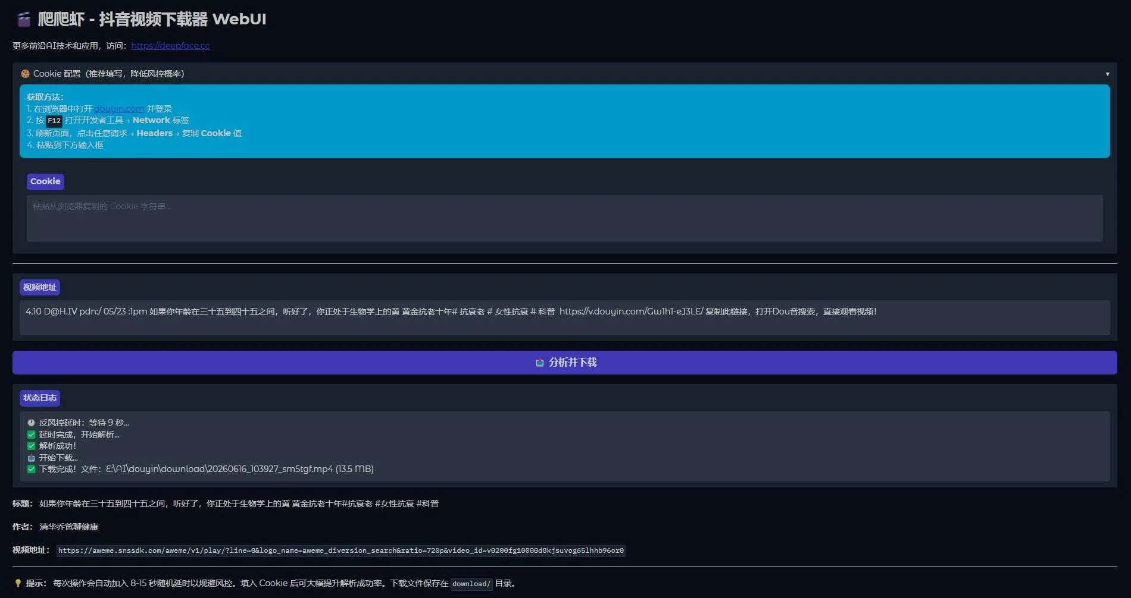This screenshot has width=1131, height=598.
Task: Select the downloaded mp4 file path text
Action: 220,469
